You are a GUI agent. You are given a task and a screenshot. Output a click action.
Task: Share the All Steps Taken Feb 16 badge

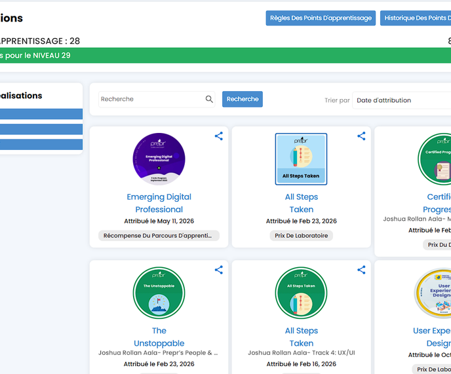coord(361,270)
